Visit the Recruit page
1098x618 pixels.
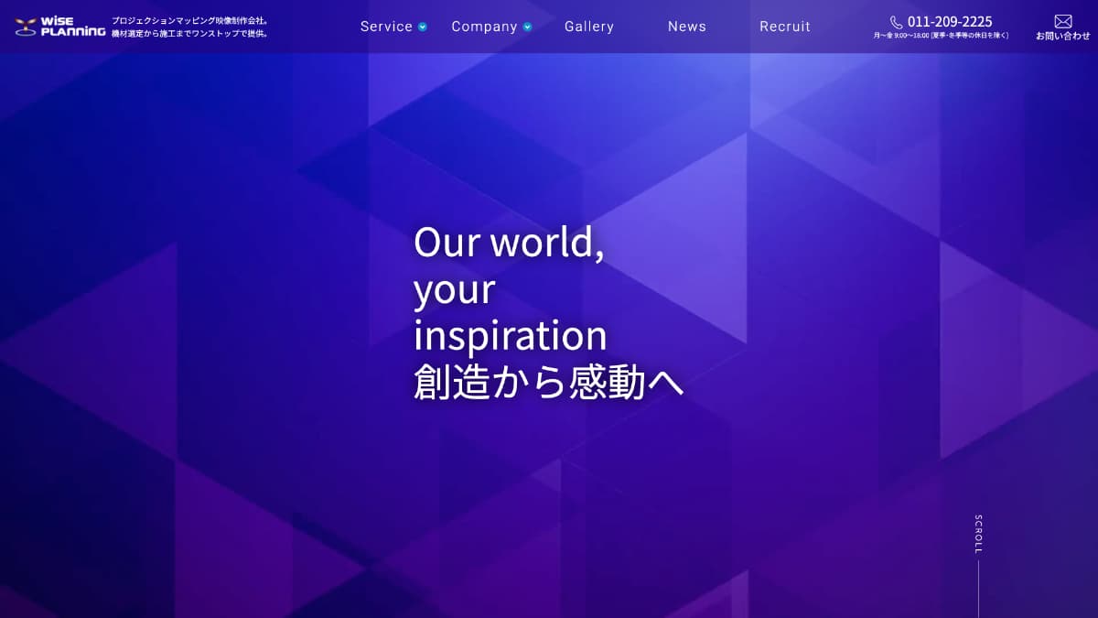pyautogui.click(x=784, y=27)
